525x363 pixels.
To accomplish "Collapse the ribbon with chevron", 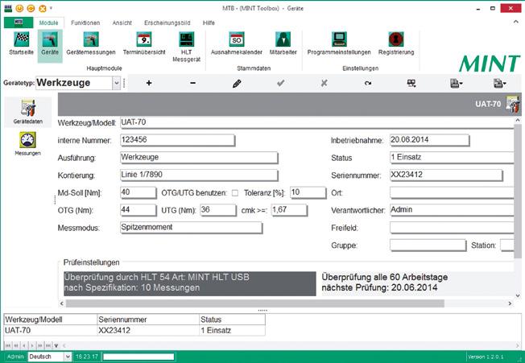I will point(516,22).
